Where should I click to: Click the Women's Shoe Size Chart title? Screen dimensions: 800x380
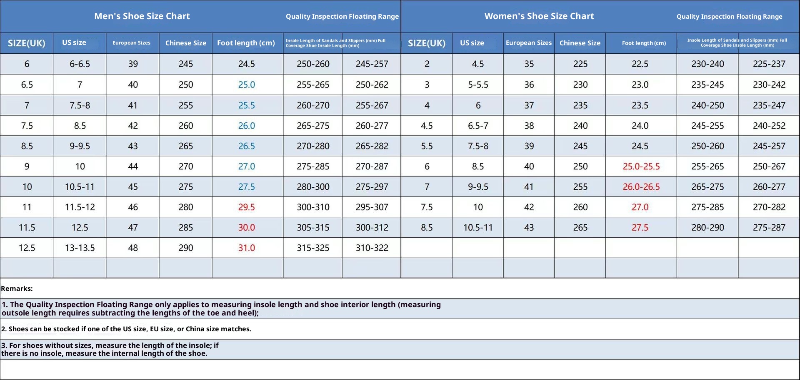tap(539, 16)
